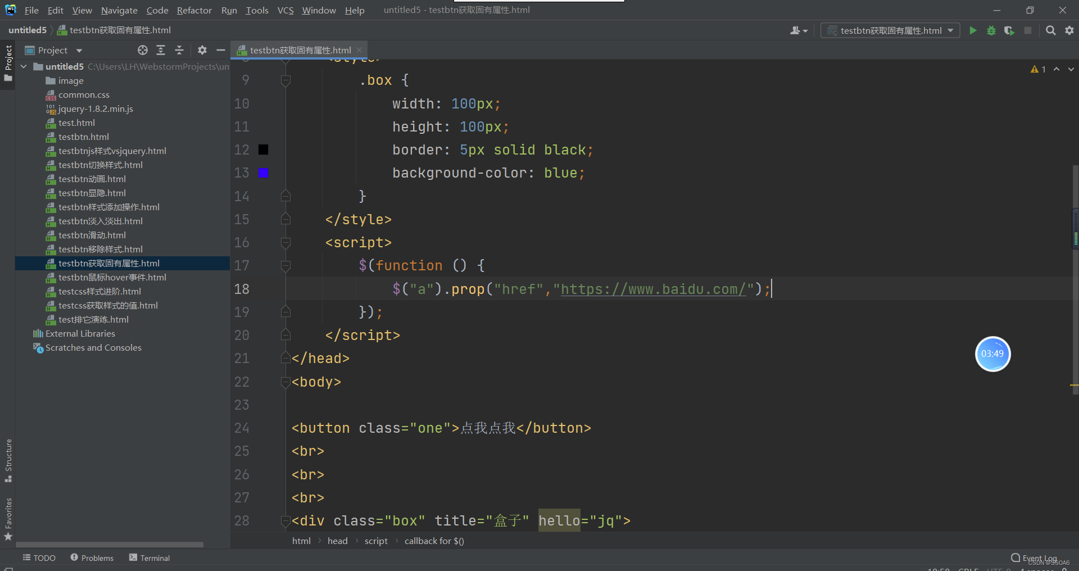Toggle the Project side panel tab
The width and height of the screenshot is (1079, 571).
pos(8,63)
